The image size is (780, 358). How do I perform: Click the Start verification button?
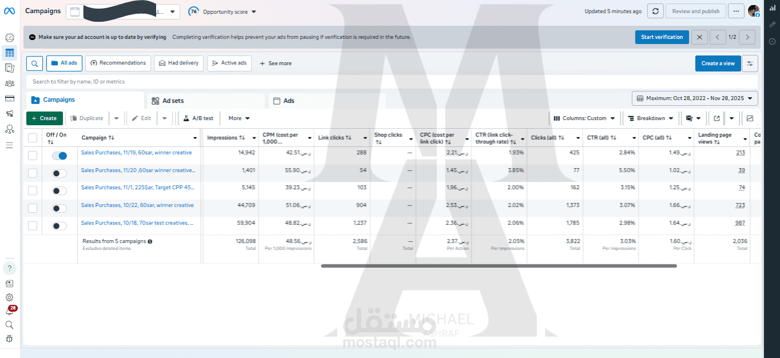662,37
